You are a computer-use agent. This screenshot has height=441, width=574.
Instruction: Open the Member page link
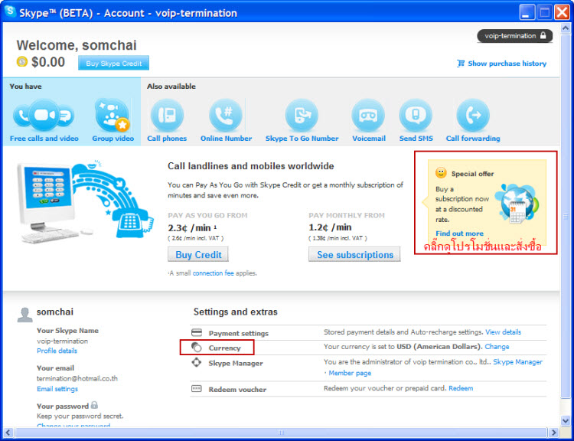click(350, 373)
